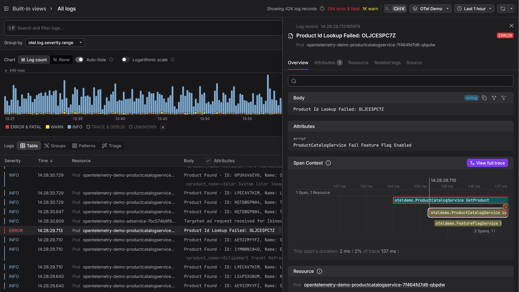The image size is (519, 292).
Task: Enable the UNKNOWN legend series
Action: coord(143,127)
